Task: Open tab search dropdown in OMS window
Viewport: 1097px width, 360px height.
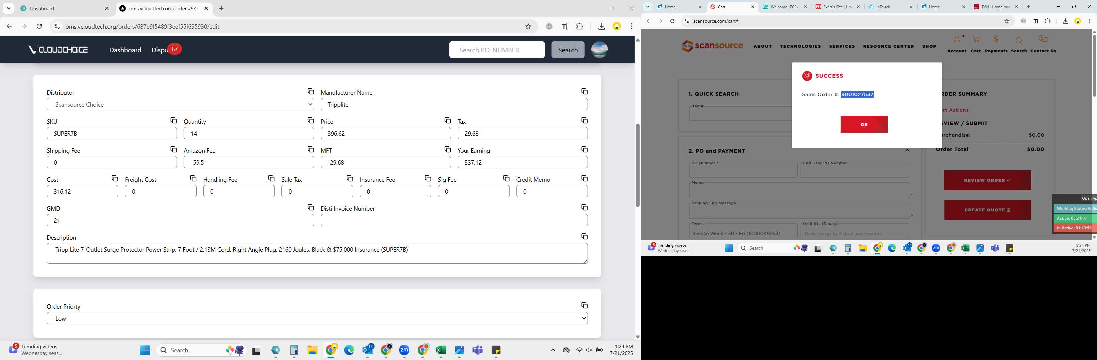Action: (9, 9)
